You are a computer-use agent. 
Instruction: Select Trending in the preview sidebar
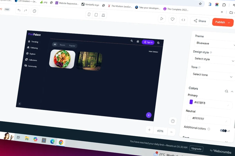33,42
